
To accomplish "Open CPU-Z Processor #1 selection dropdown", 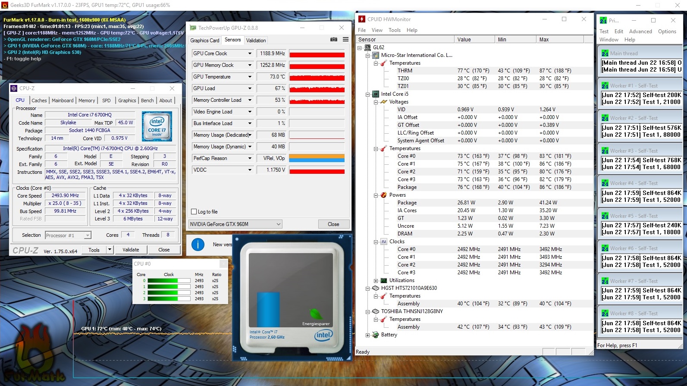I will coord(88,235).
